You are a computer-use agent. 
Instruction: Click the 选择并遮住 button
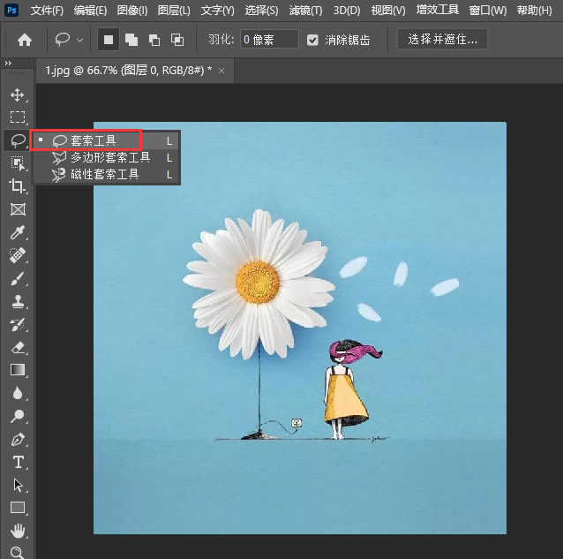coord(442,40)
